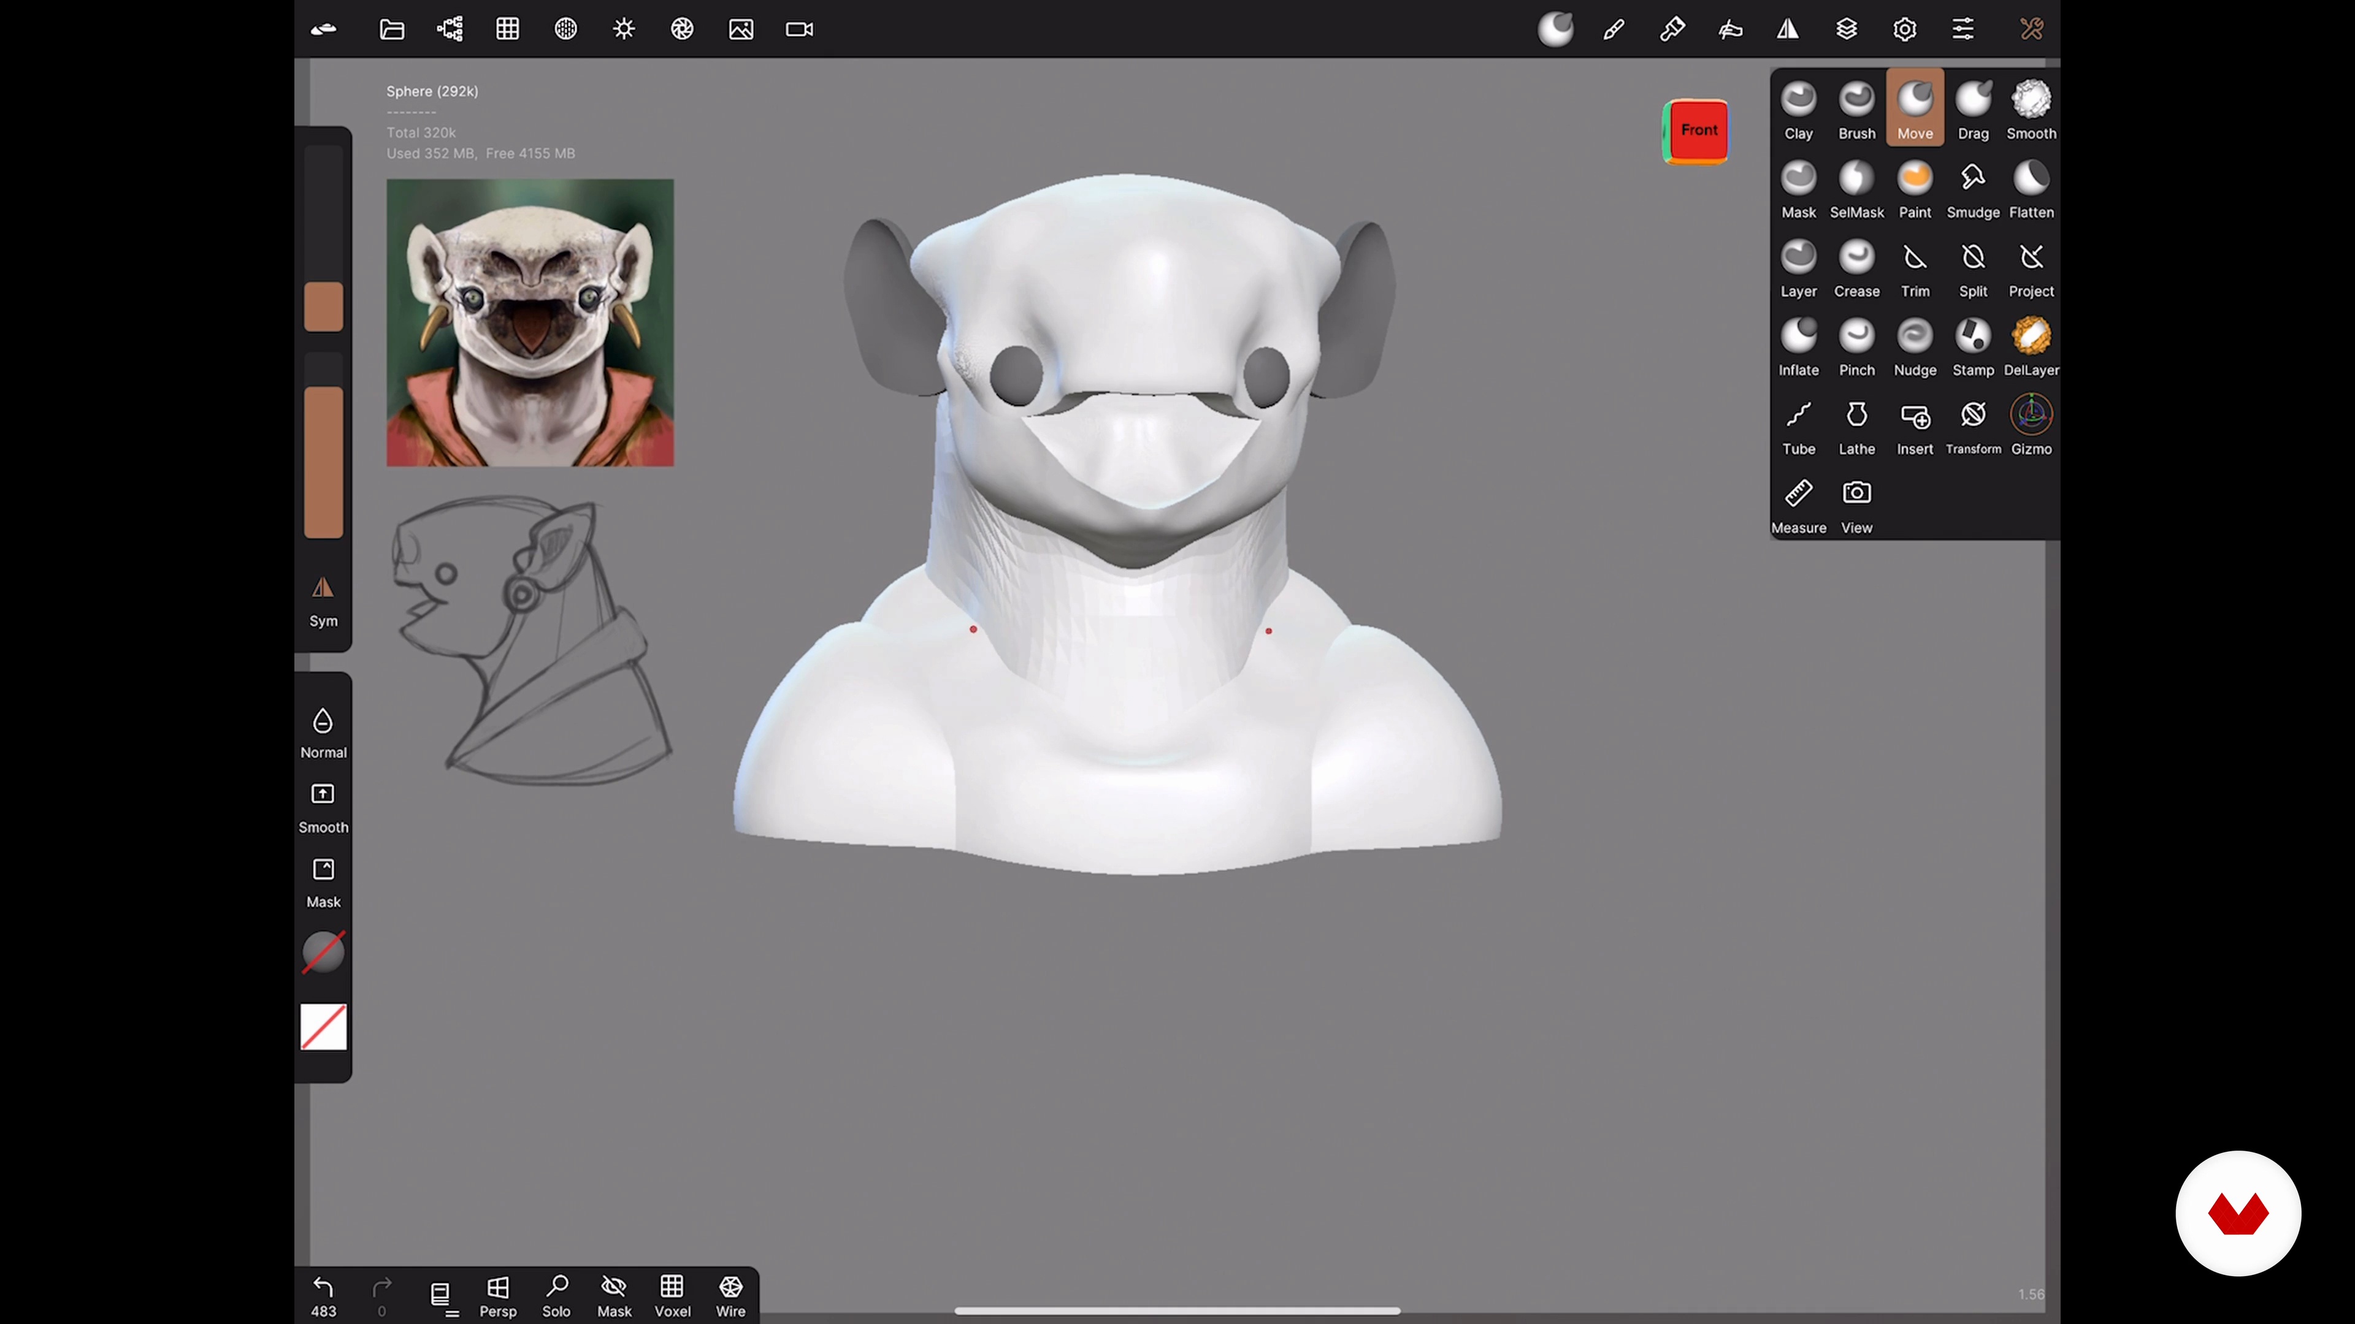Screen dimensions: 2355x1324
Task: Select the Smudge tool
Action: [x=1973, y=189]
